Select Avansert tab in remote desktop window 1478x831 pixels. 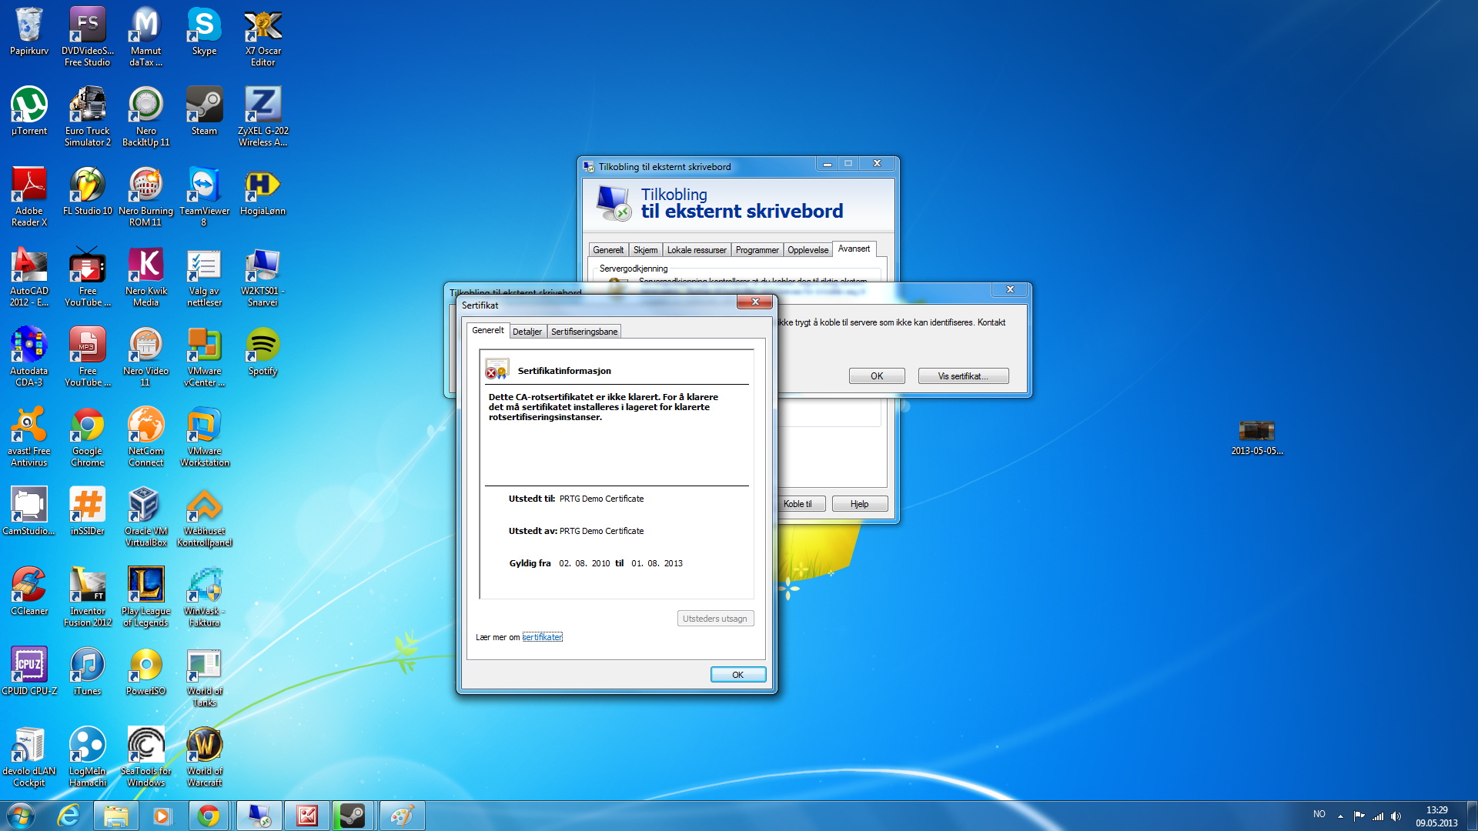click(854, 249)
